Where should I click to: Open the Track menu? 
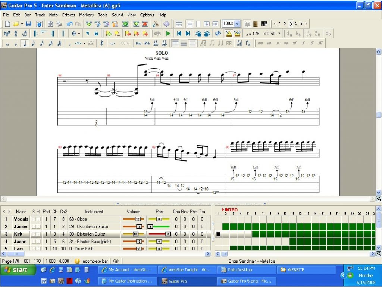[x=40, y=15]
